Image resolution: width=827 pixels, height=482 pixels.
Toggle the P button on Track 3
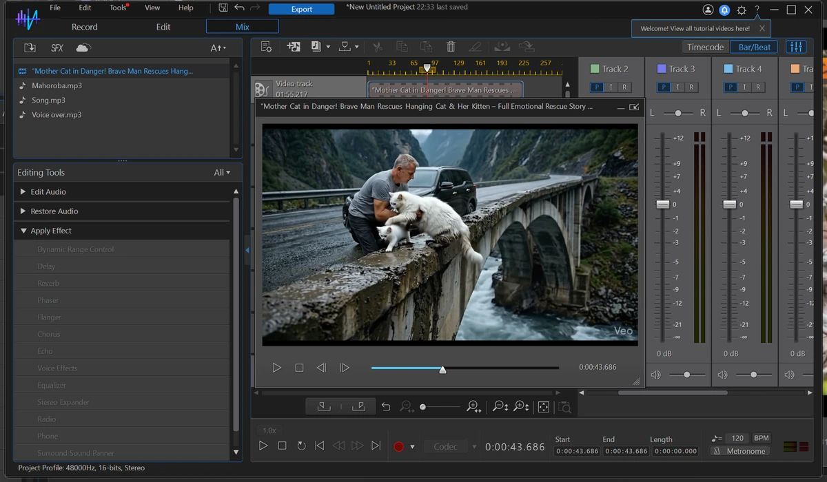coord(663,87)
